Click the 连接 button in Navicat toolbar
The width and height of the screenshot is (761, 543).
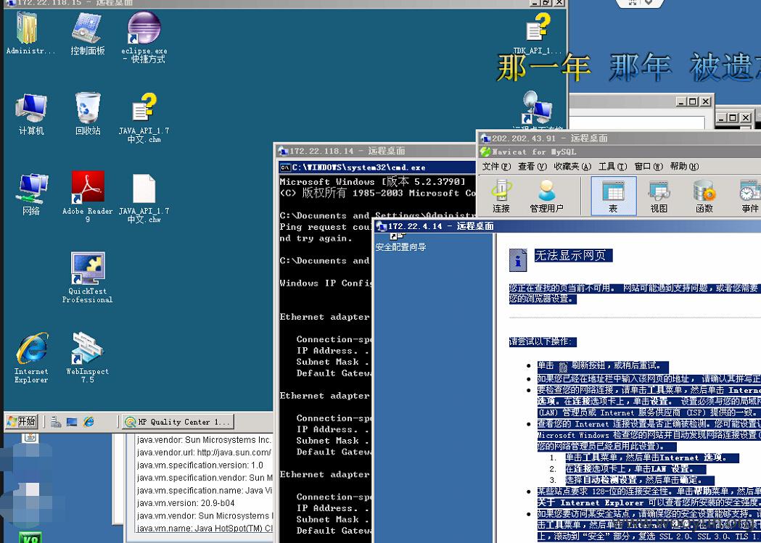501,196
